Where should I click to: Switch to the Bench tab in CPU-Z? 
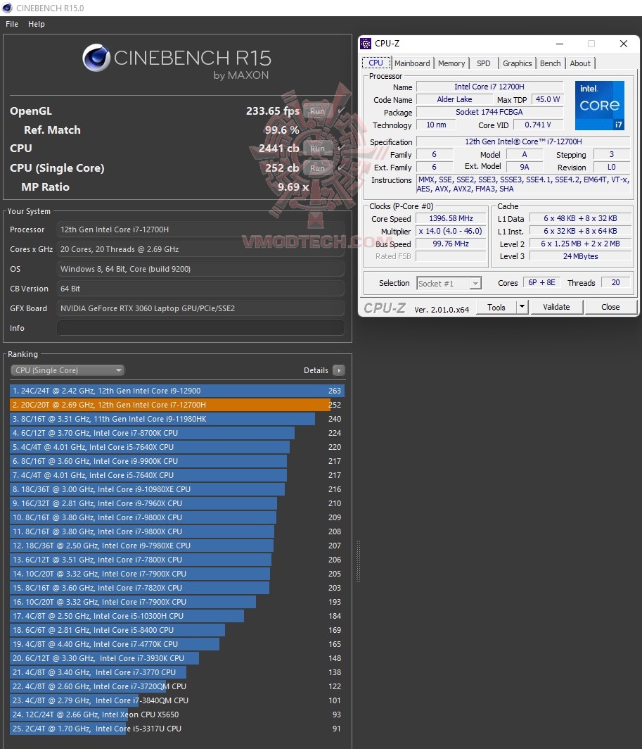(x=551, y=63)
